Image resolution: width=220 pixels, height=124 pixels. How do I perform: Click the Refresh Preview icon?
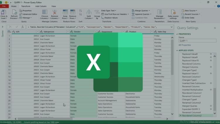[x=14, y=13]
